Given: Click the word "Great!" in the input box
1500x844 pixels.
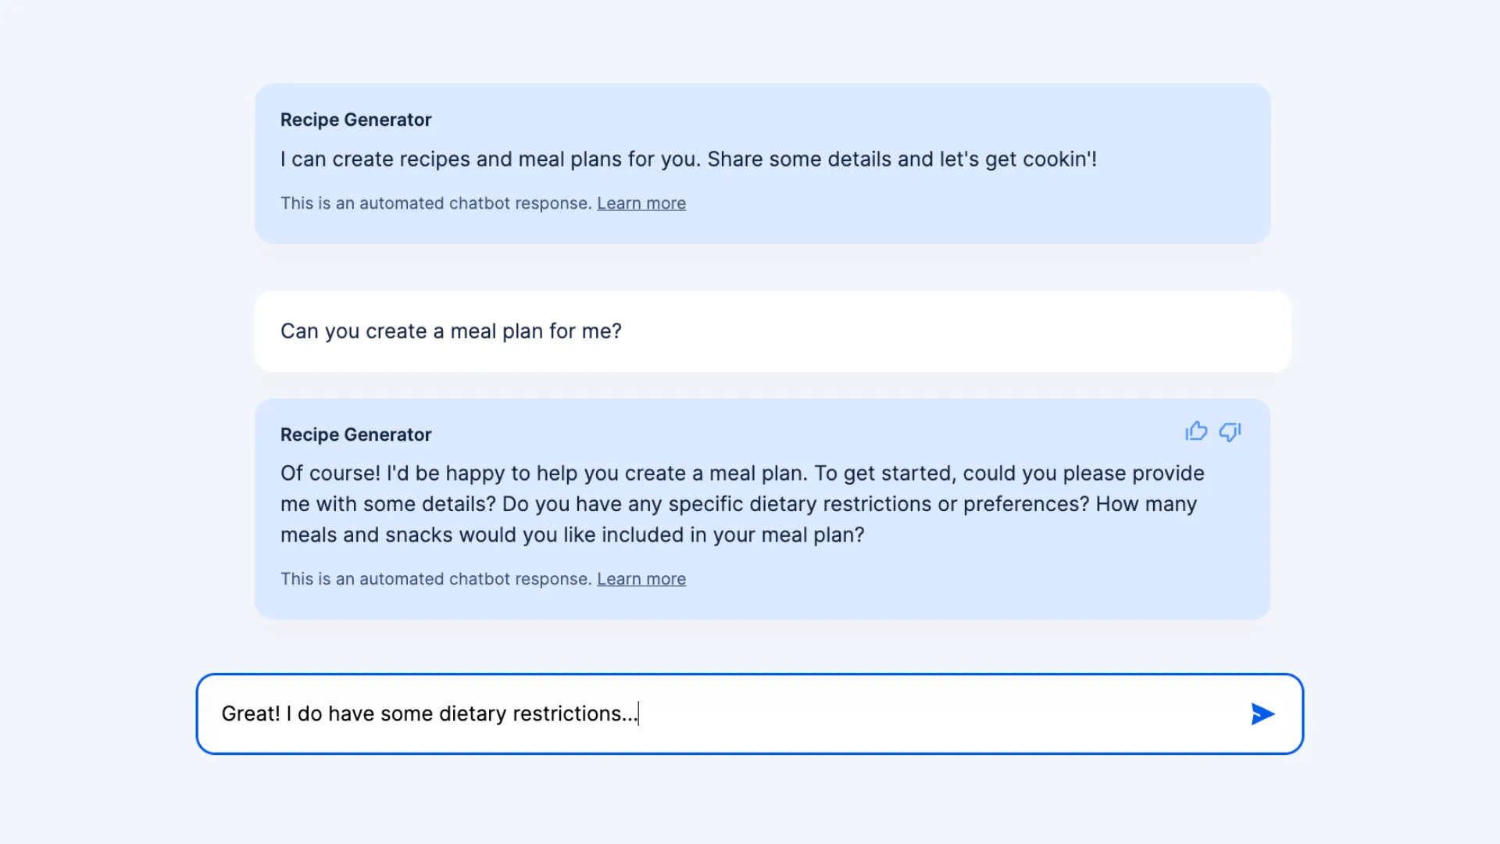Looking at the screenshot, I should (x=250, y=713).
